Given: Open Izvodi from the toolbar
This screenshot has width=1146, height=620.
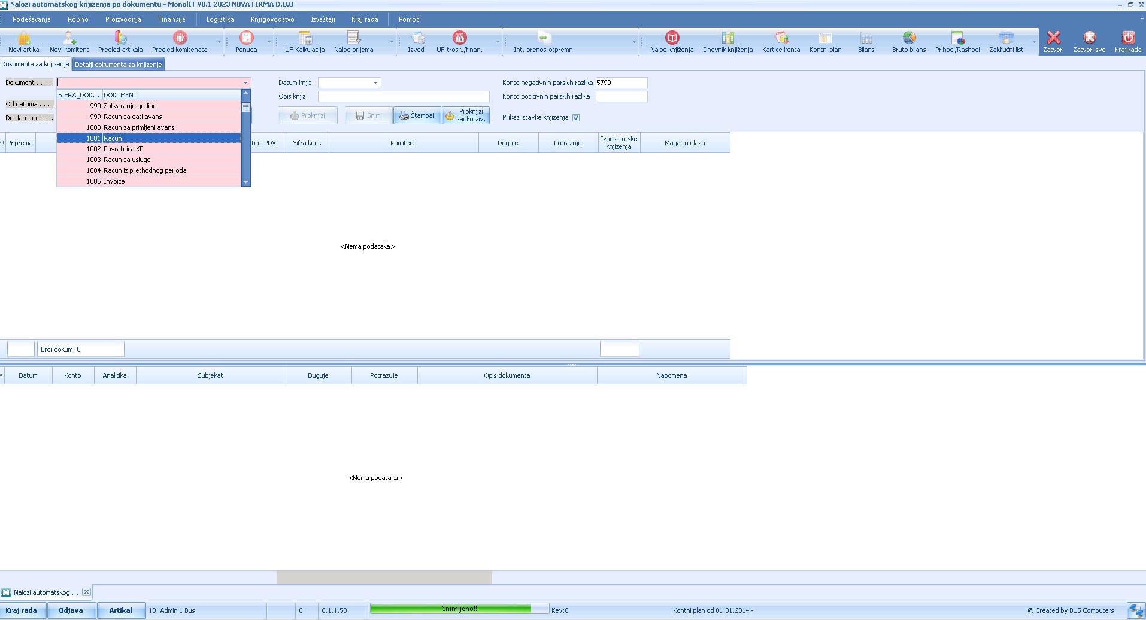Looking at the screenshot, I should pos(417,42).
